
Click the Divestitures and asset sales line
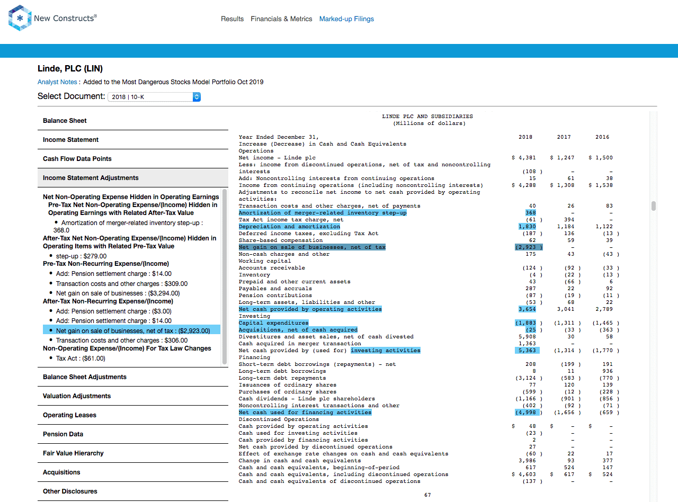326,337
